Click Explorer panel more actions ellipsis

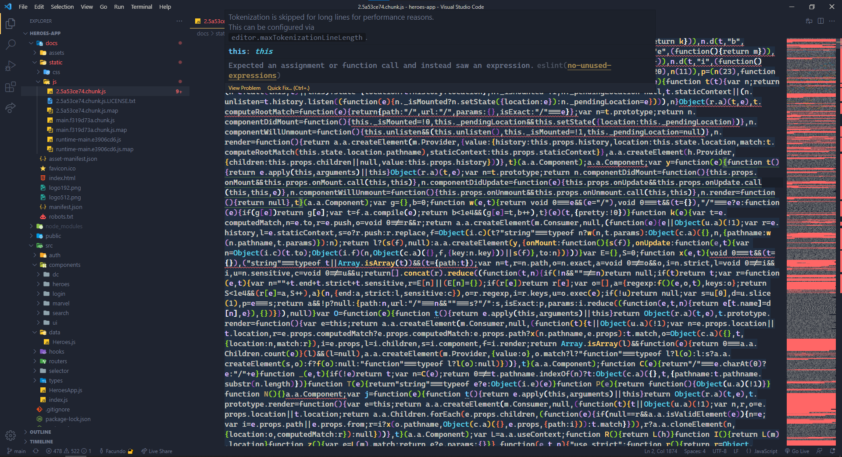(x=179, y=21)
